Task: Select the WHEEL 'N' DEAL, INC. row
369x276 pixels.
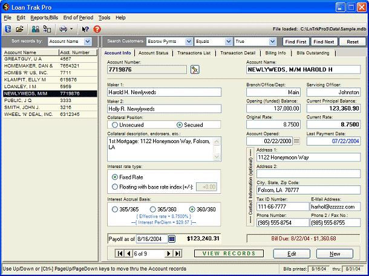Action: (50, 114)
